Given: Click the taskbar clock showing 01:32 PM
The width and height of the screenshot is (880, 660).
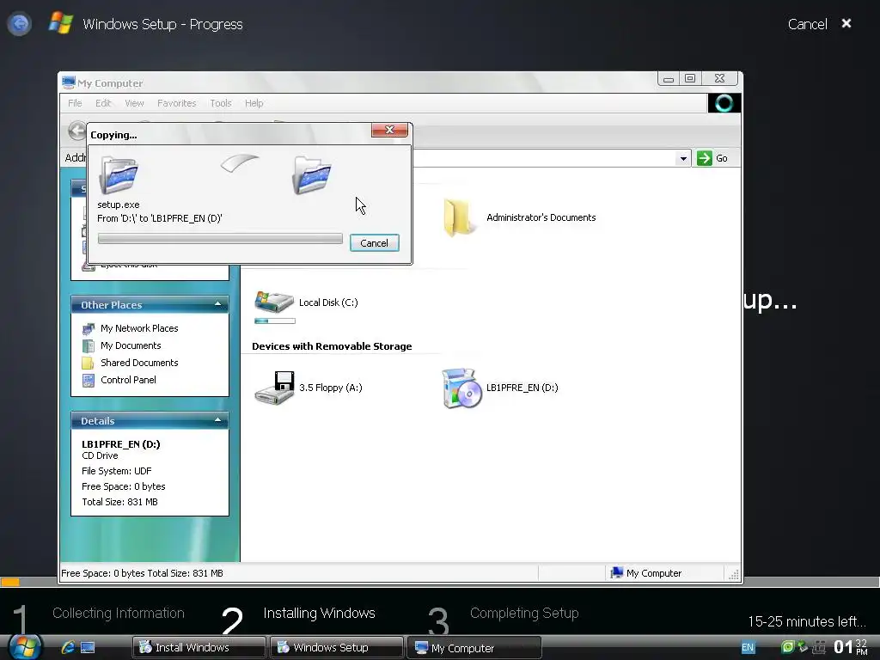Looking at the screenshot, I should 851,647.
